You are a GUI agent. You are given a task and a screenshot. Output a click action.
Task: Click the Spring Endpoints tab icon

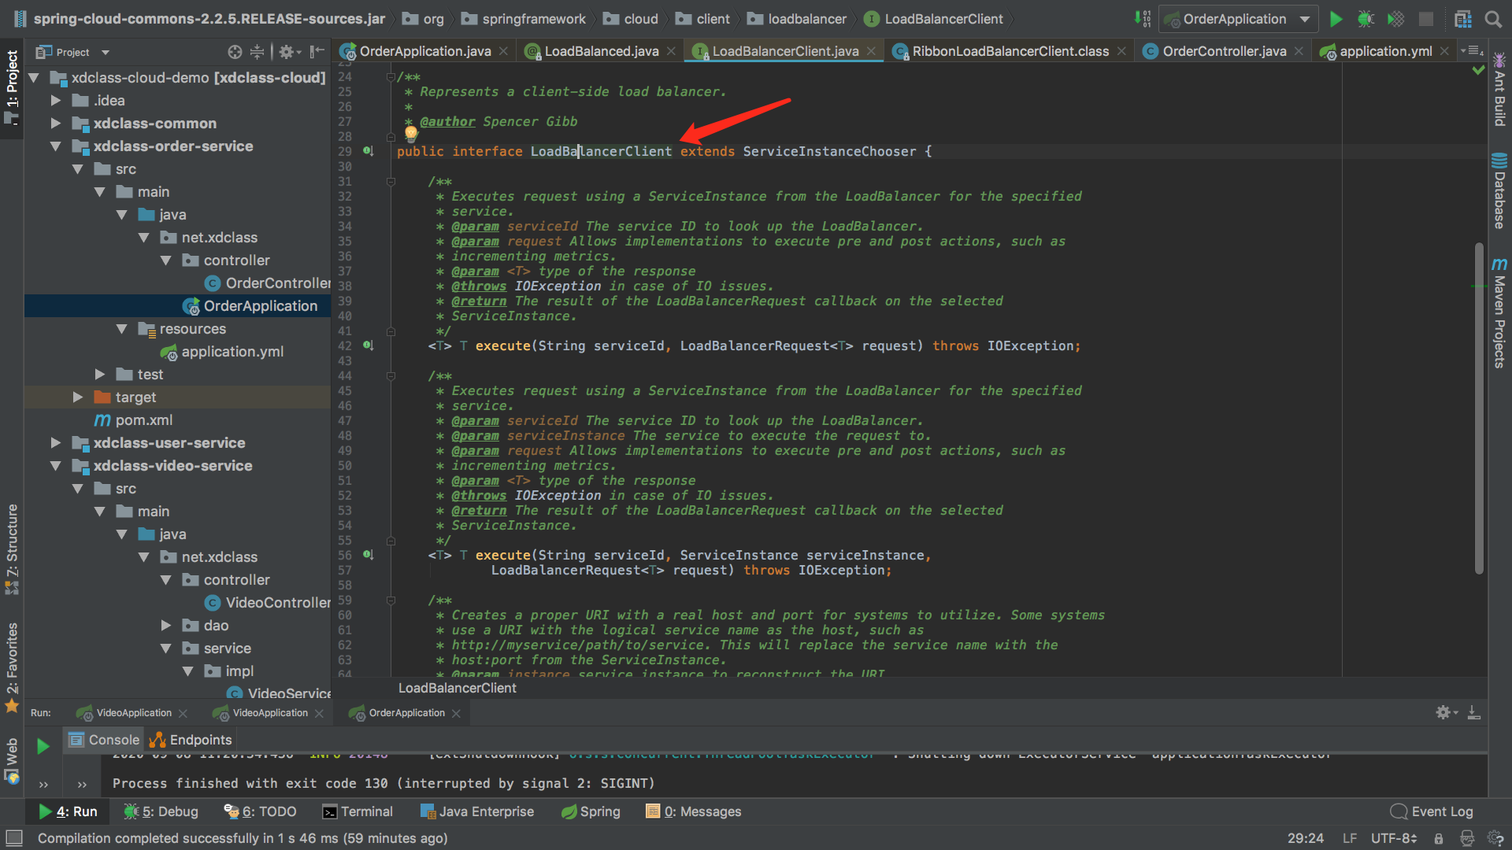[x=161, y=738]
